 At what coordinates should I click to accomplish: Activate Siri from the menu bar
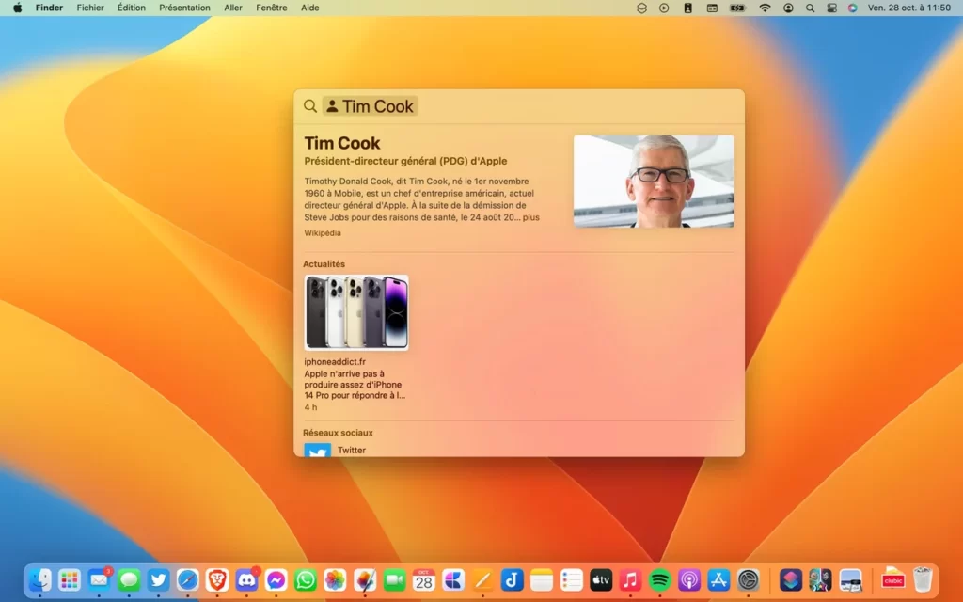coord(852,8)
